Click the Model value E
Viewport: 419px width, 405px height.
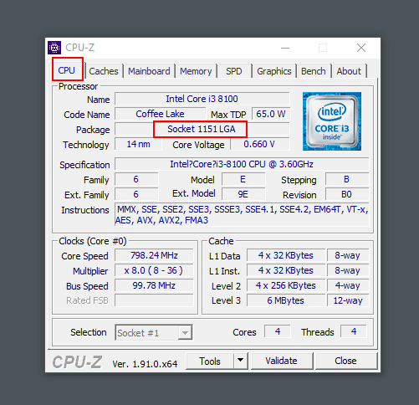click(243, 179)
